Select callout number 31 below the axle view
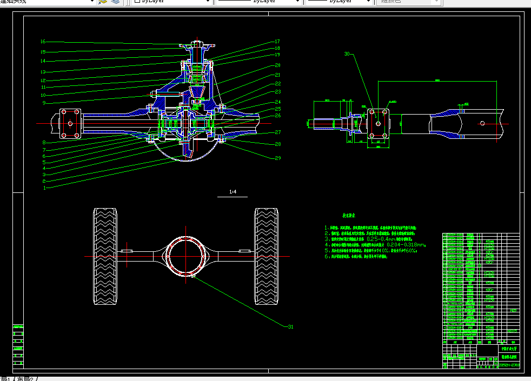The height and width of the screenshot is (381, 531). coord(290,327)
